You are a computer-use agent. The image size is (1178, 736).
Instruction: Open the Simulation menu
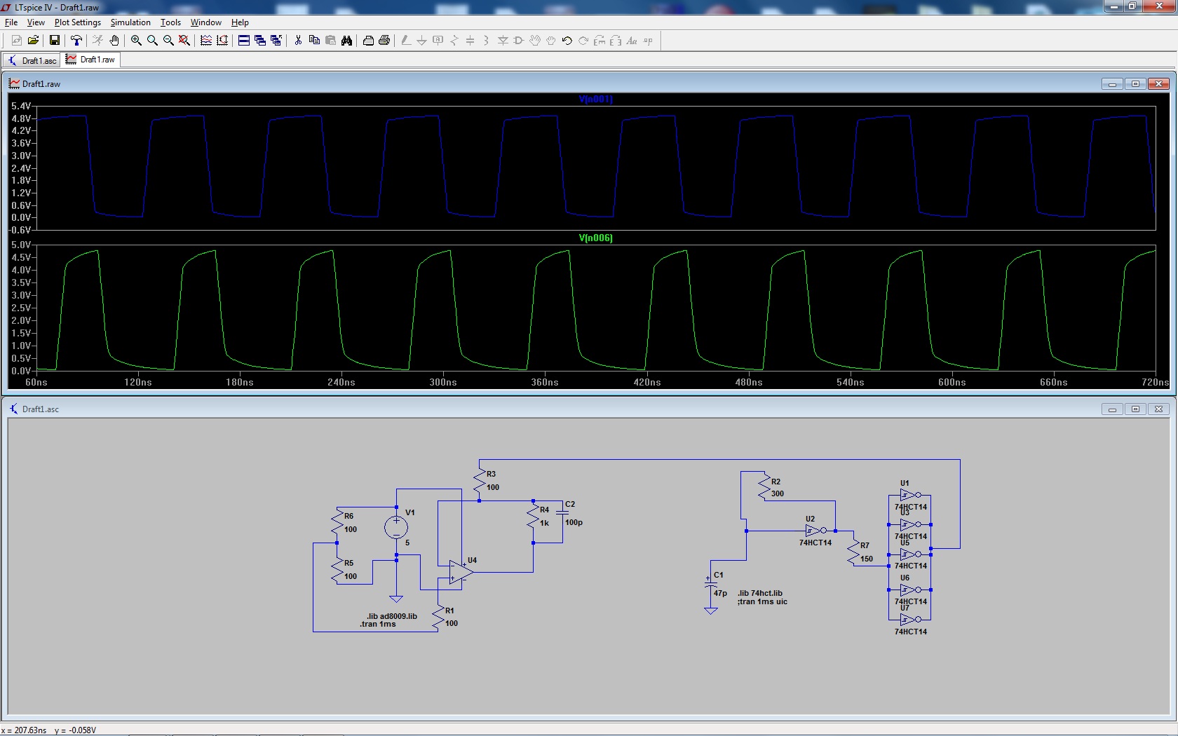[x=130, y=22]
